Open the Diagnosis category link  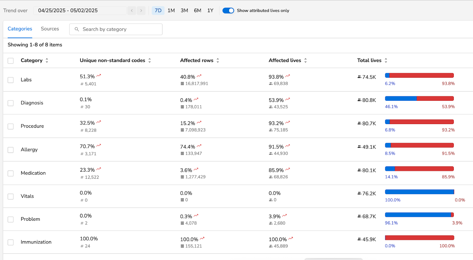pyautogui.click(x=32, y=103)
